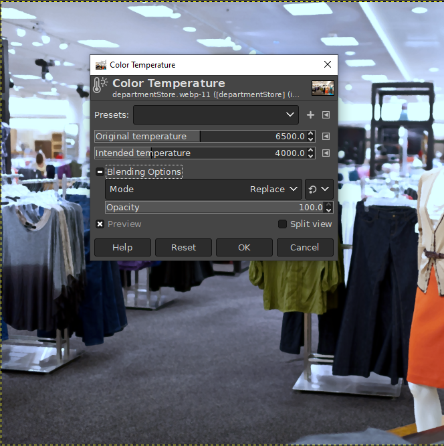444x446 pixels.
Task: Decrease Original temperature with down arrow
Action: [x=311, y=139]
